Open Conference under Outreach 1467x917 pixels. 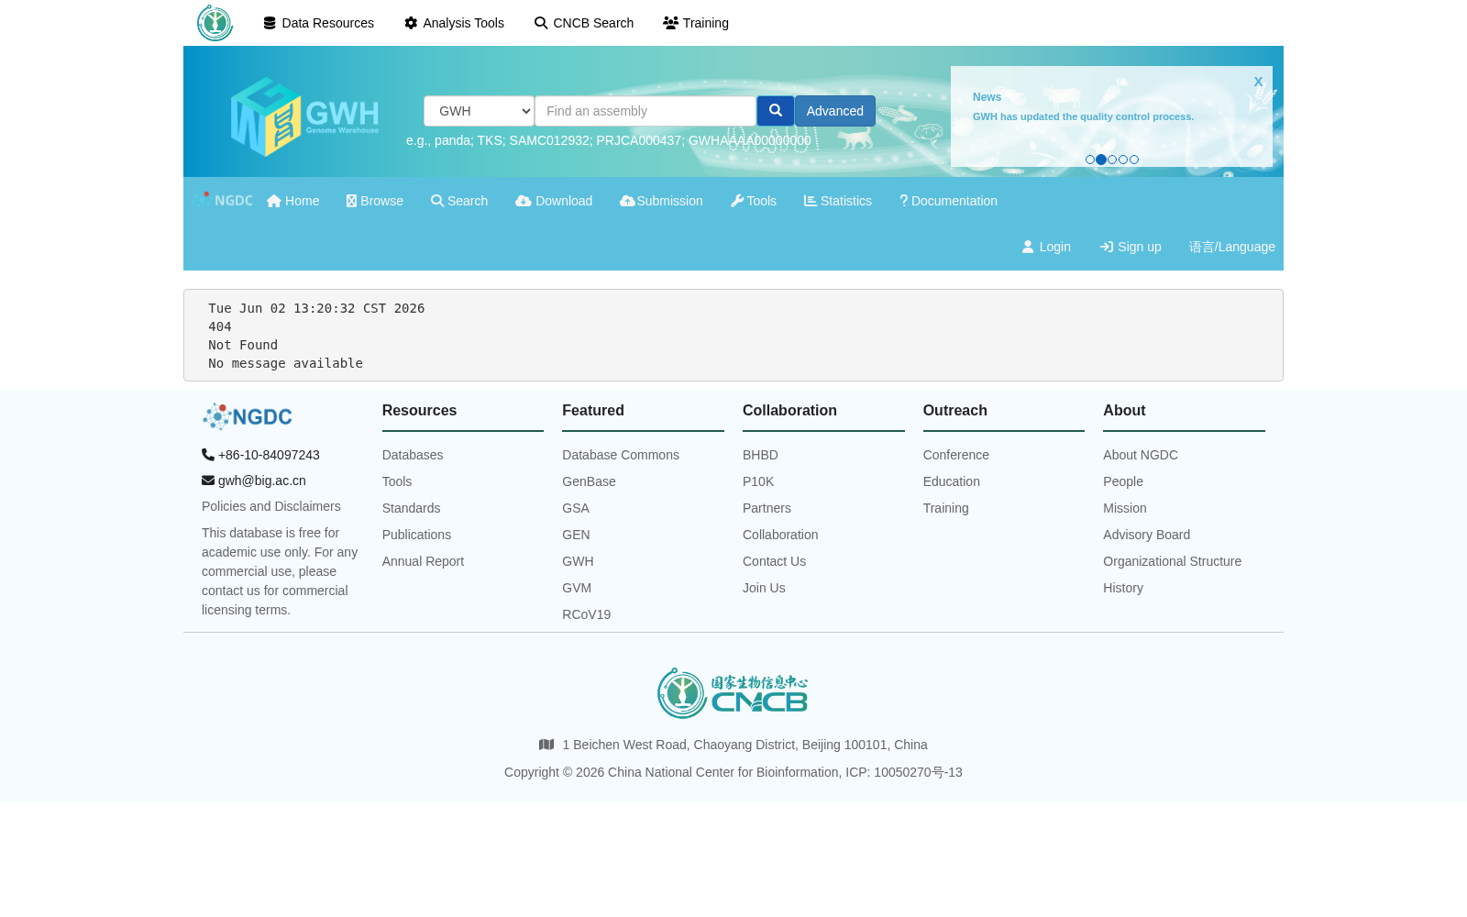[956, 455]
